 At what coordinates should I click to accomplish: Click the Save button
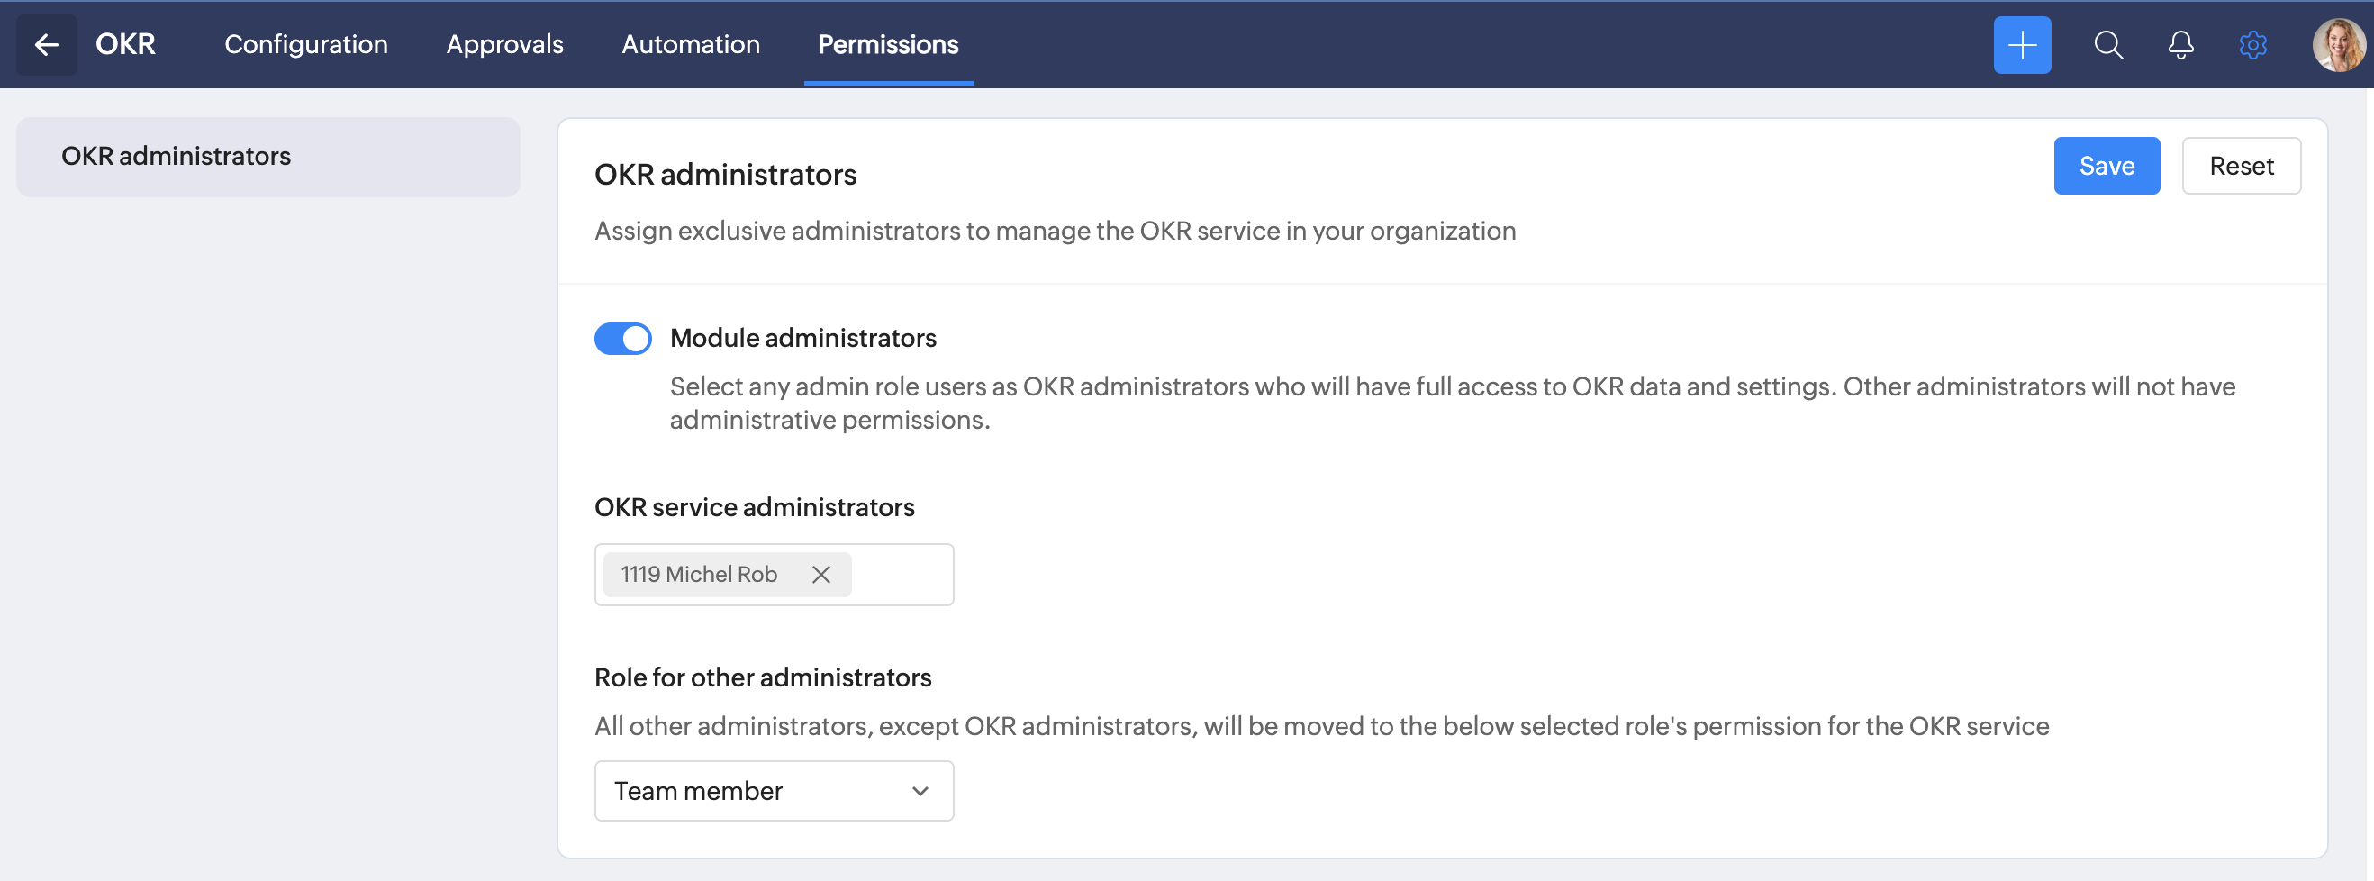pyautogui.click(x=2106, y=166)
